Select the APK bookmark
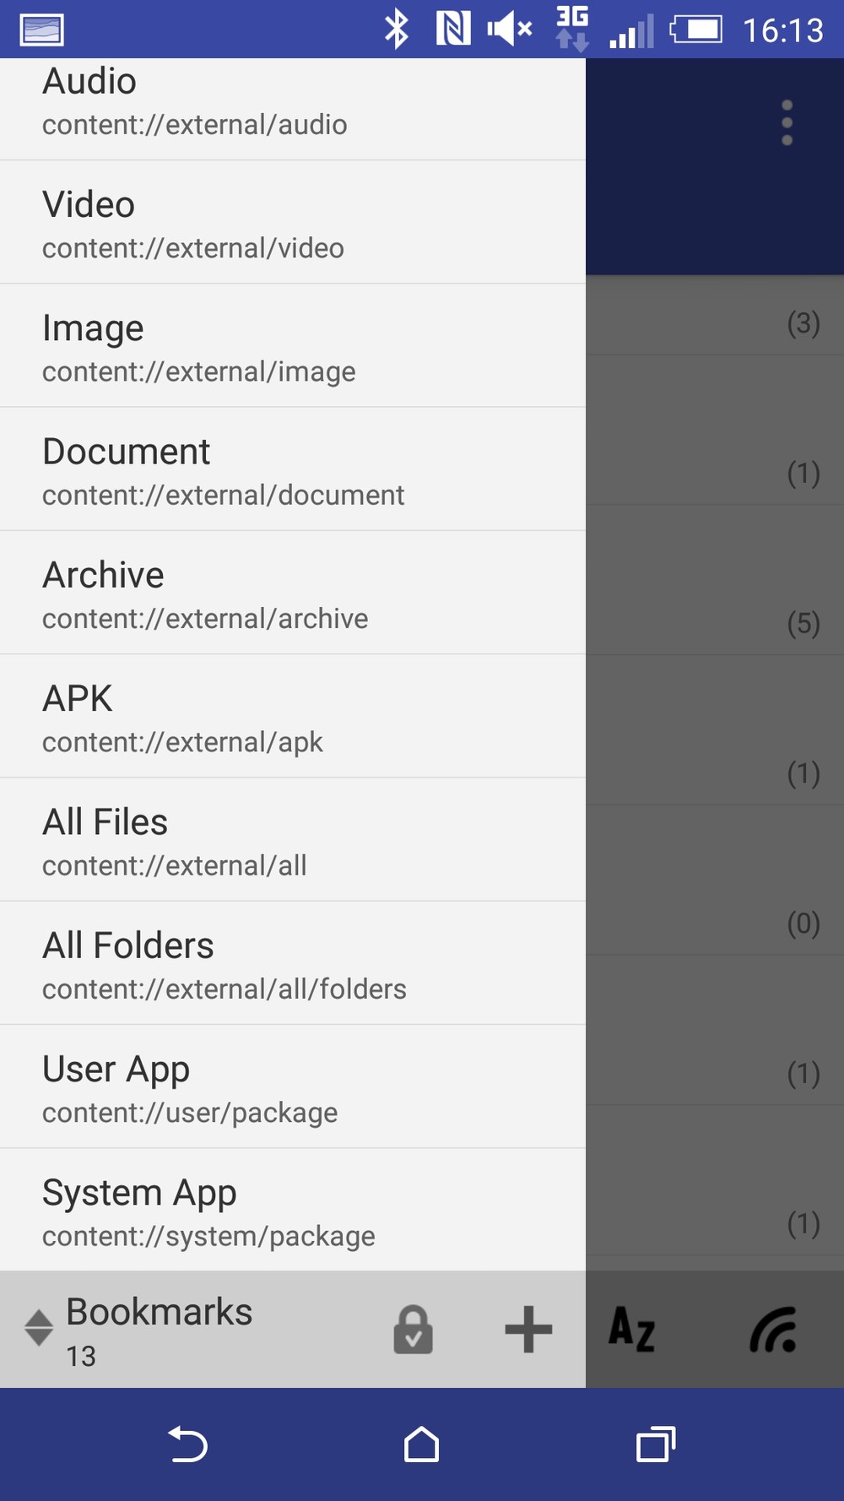 pos(292,718)
